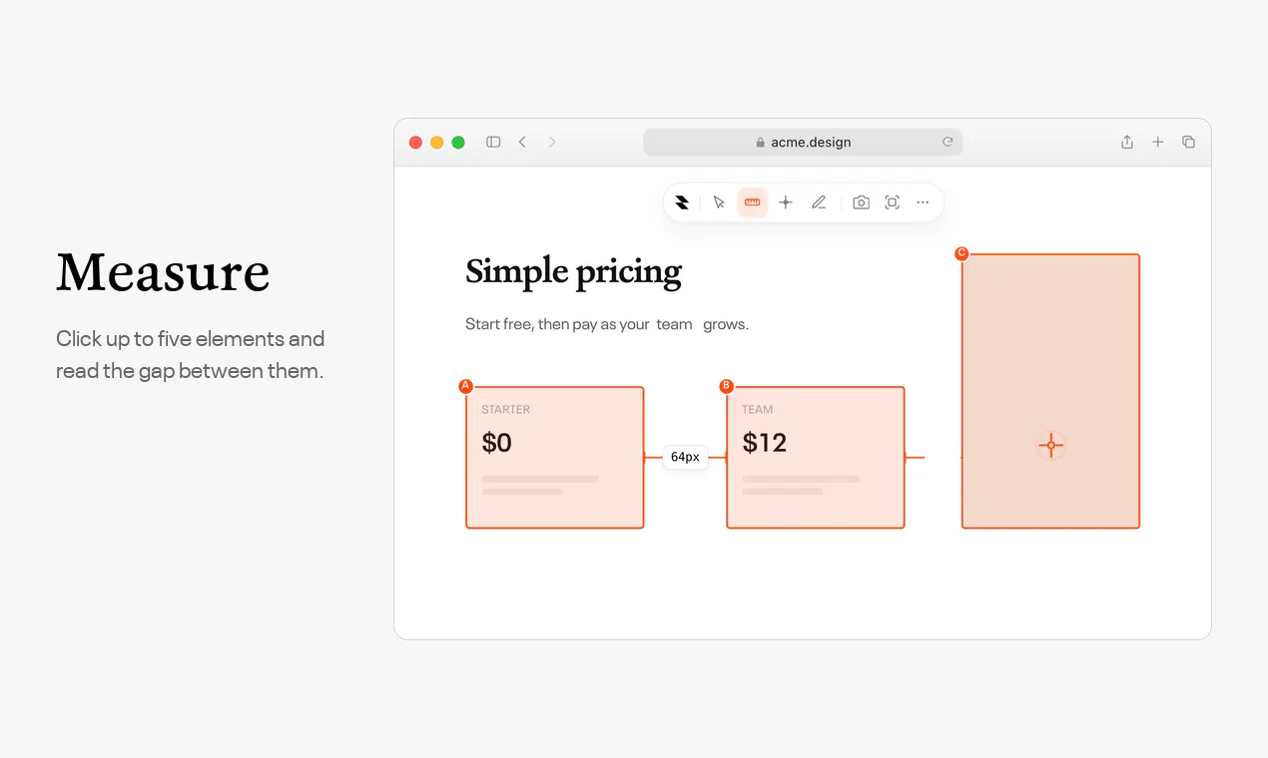Toggle the browser sidebar button
The height and width of the screenshot is (758, 1268).
pos(493,143)
